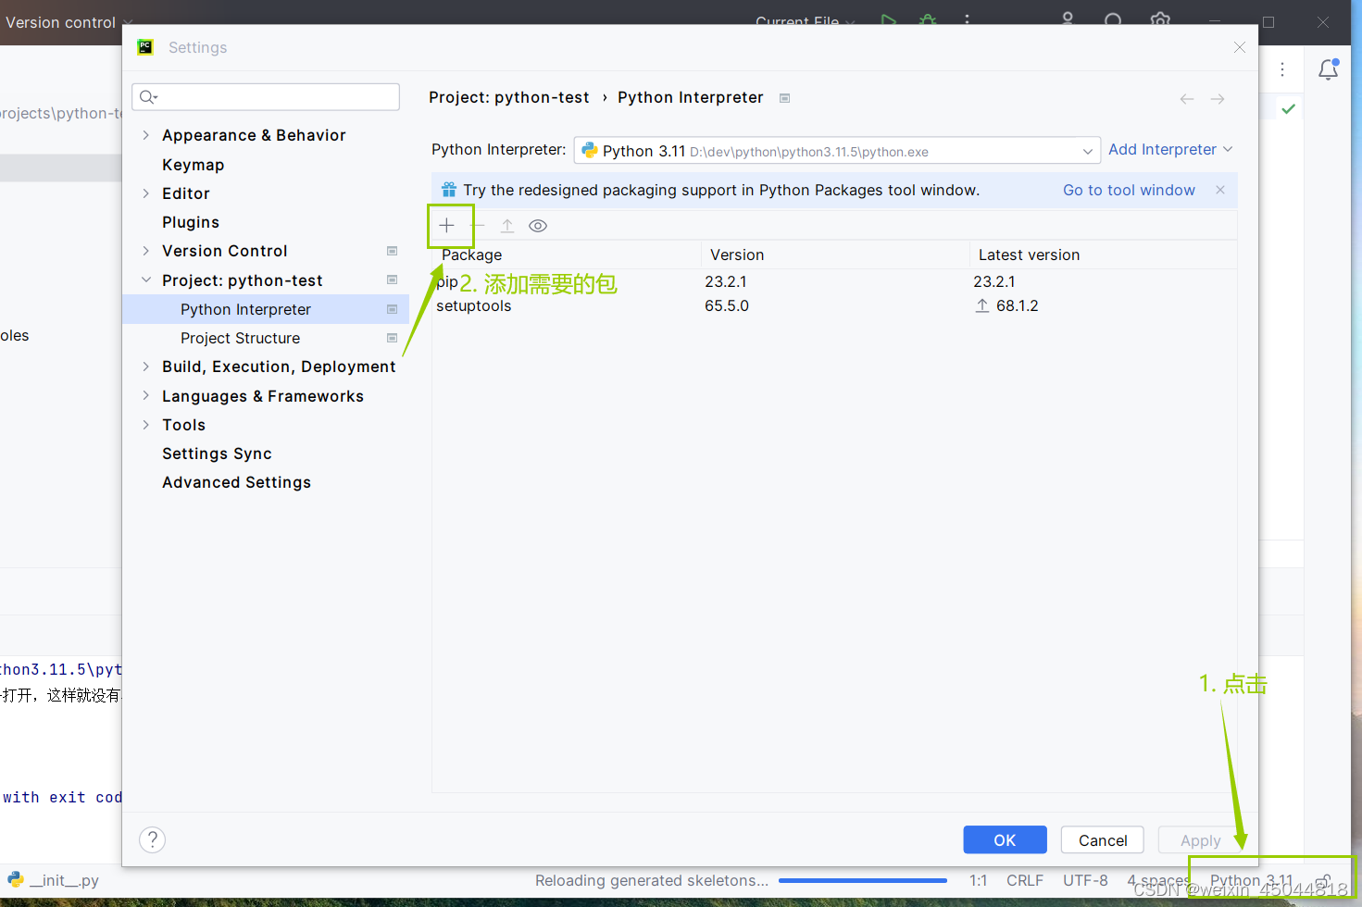Screen dimensions: 1362x907
Task: Click project-level icon beside Project: python-test
Action: tap(392, 280)
